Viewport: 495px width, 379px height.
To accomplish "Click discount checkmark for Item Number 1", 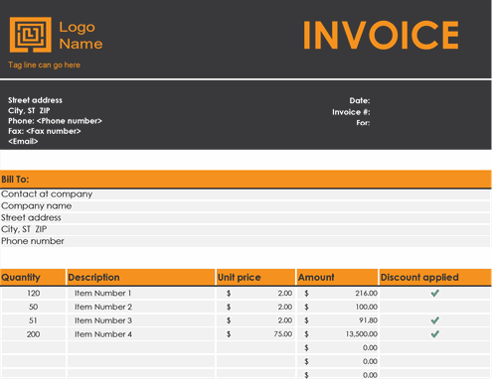I will [x=435, y=293].
